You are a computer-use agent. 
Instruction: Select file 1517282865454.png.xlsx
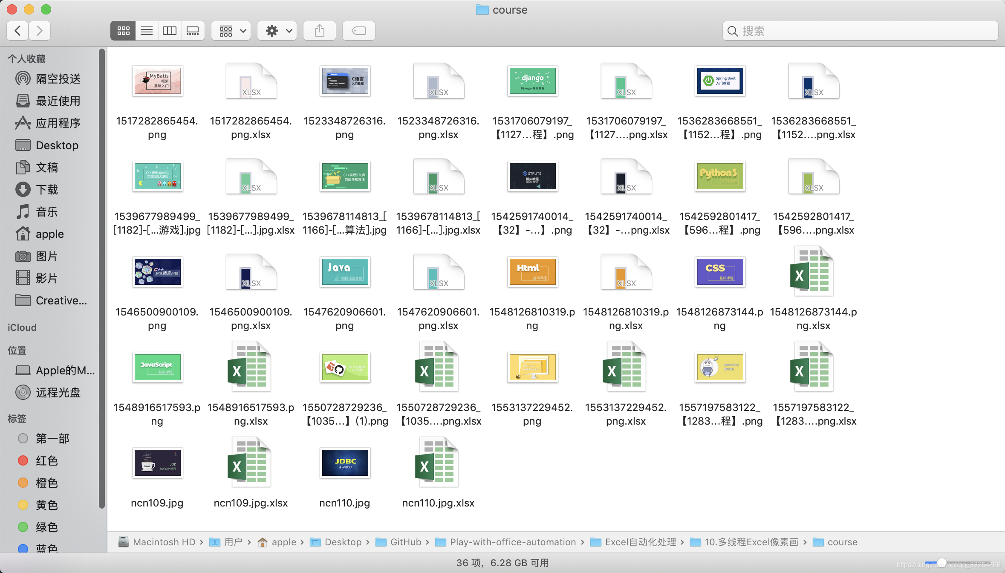[x=251, y=81]
